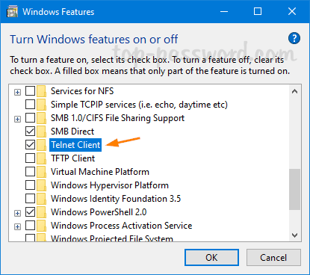Uncheck the Telnet Client checkbox
This screenshot has height=275, width=310.
click(x=30, y=144)
